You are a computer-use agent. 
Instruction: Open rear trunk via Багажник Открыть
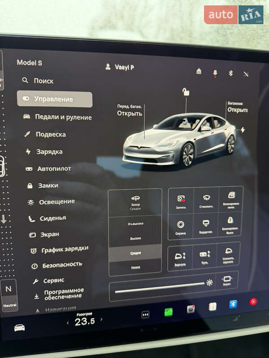point(238,107)
